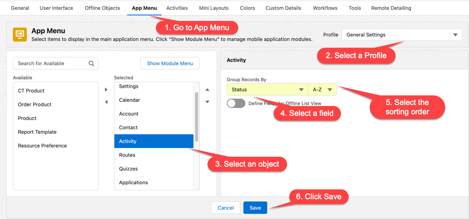Select CT Product in Available list
This screenshot has width=469, height=219.
[56, 91]
